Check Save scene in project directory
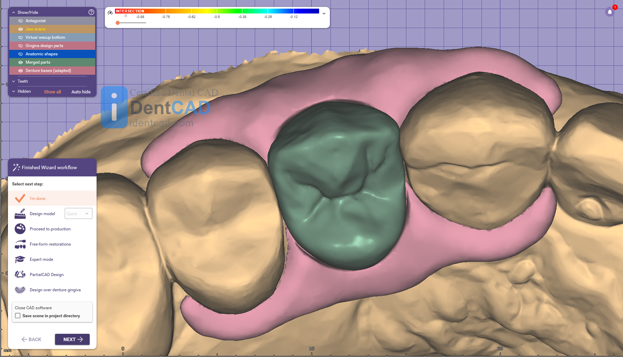 coord(18,316)
